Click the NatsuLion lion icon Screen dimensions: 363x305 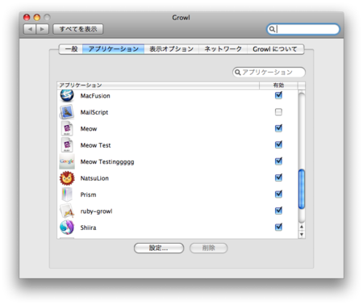pyautogui.click(x=67, y=178)
